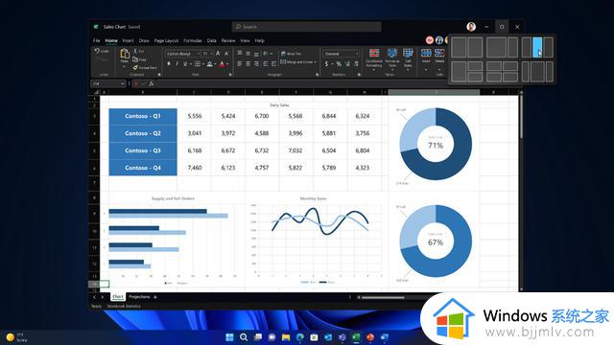Open the Merge and Center dropdown arrow
Viewport: 614px width, 345px height.
pyautogui.click(x=316, y=62)
